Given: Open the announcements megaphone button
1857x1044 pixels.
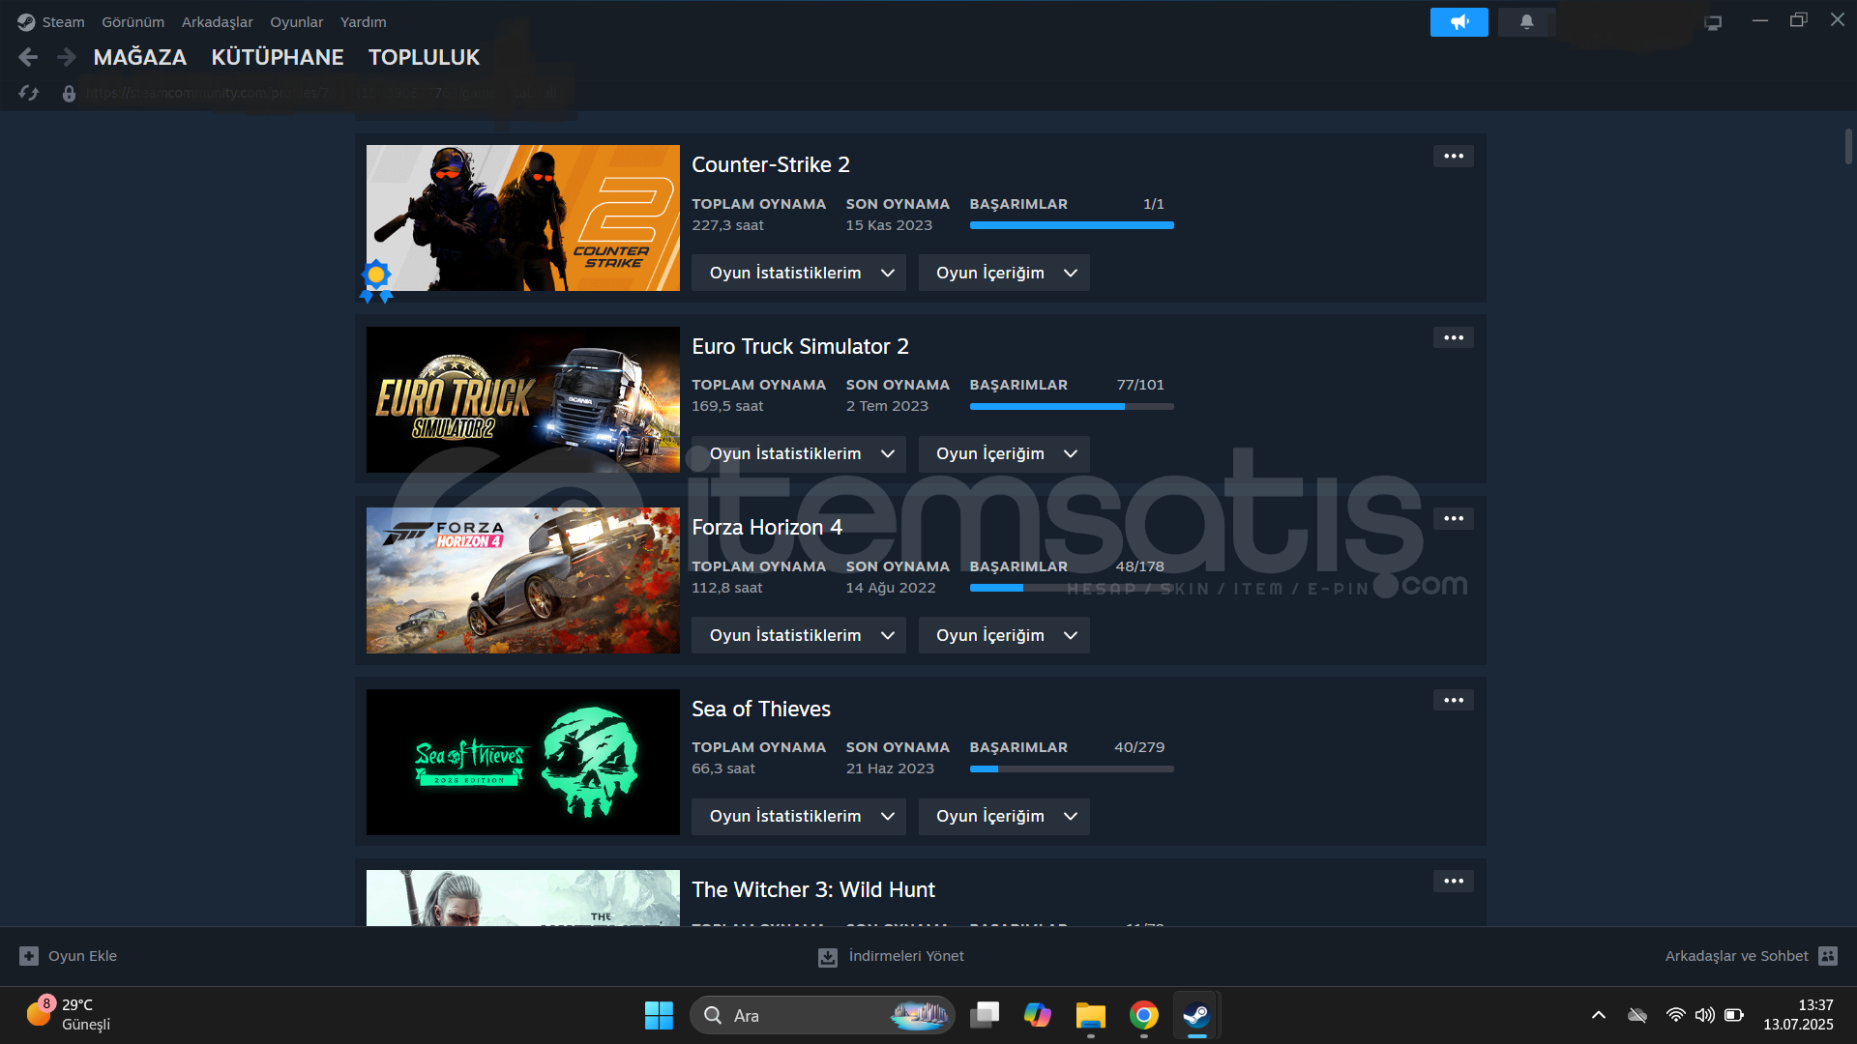Looking at the screenshot, I should click(x=1459, y=21).
